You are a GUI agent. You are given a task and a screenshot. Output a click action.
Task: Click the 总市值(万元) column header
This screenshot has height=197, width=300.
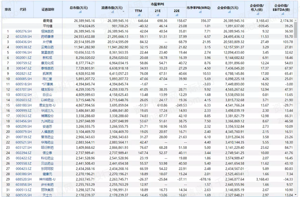pyautogui.click(x=79, y=9)
